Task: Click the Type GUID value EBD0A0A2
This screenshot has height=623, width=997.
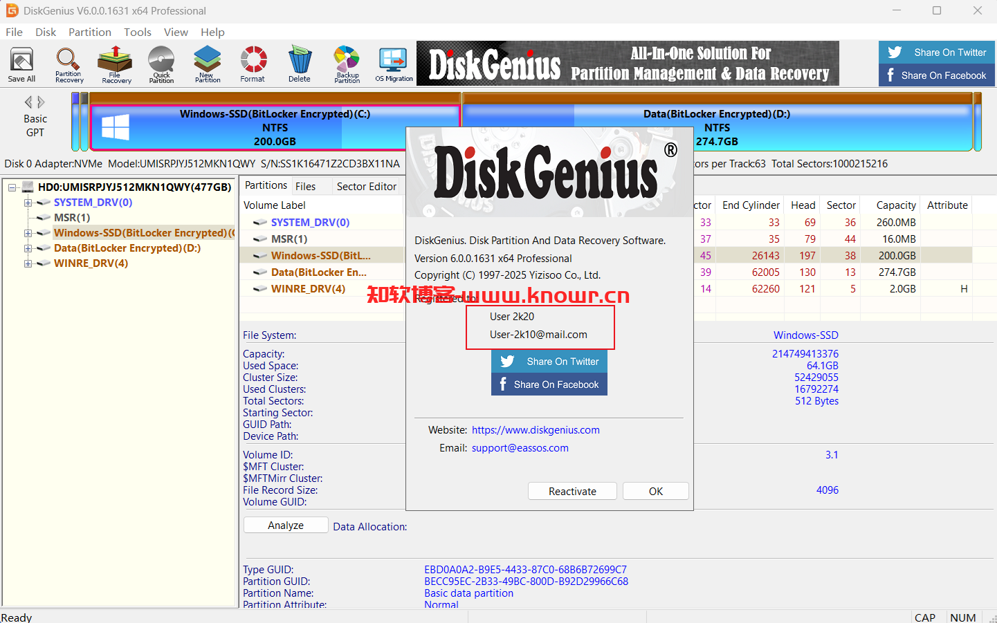Action: (x=525, y=570)
